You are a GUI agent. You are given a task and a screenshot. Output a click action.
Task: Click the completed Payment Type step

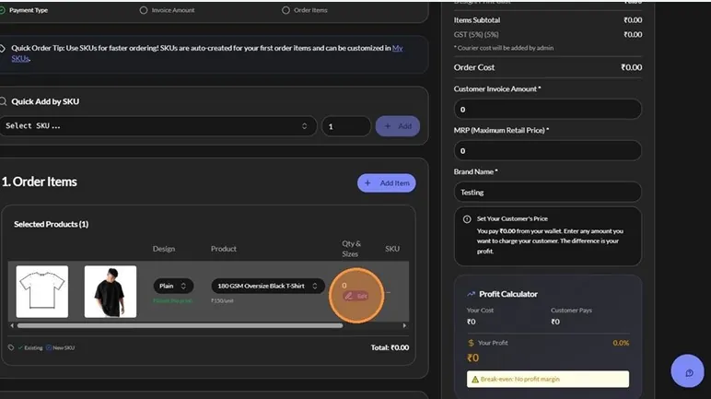[24, 10]
